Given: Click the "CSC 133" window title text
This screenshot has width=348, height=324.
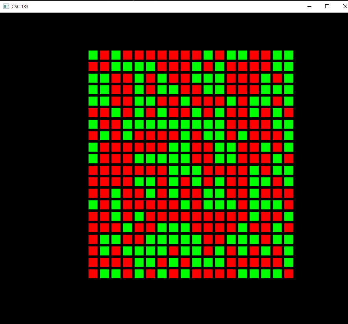Looking at the screenshot, I should (20, 7).
